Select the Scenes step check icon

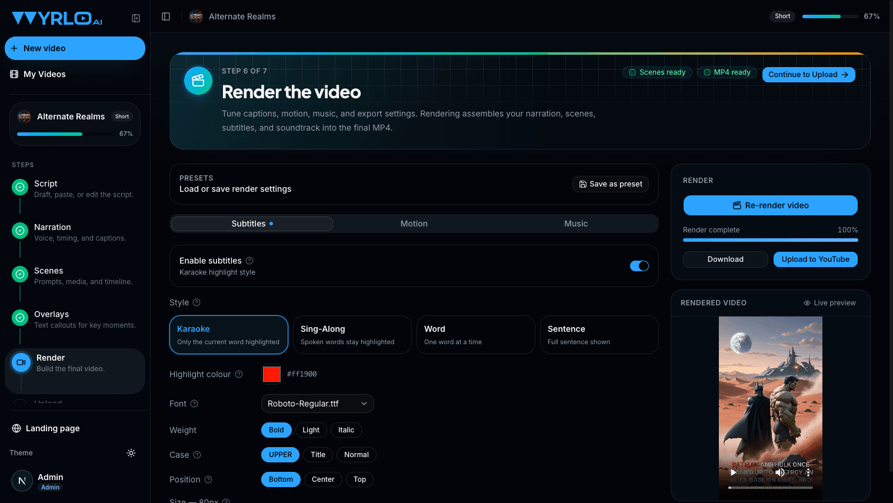[20, 274]
